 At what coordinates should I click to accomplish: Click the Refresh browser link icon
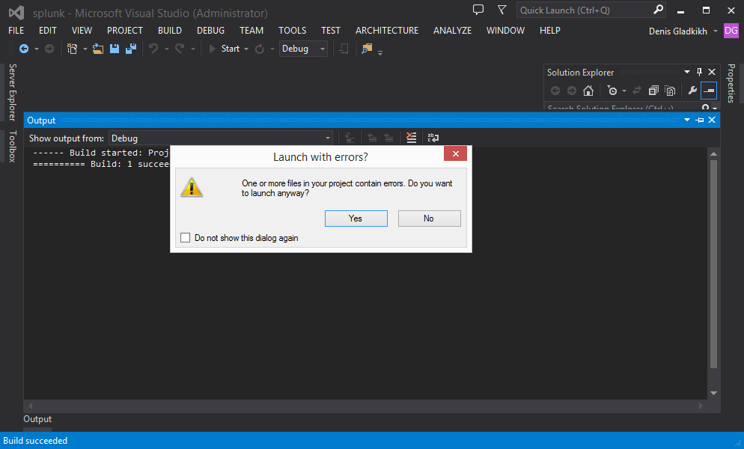click(260, 49)
